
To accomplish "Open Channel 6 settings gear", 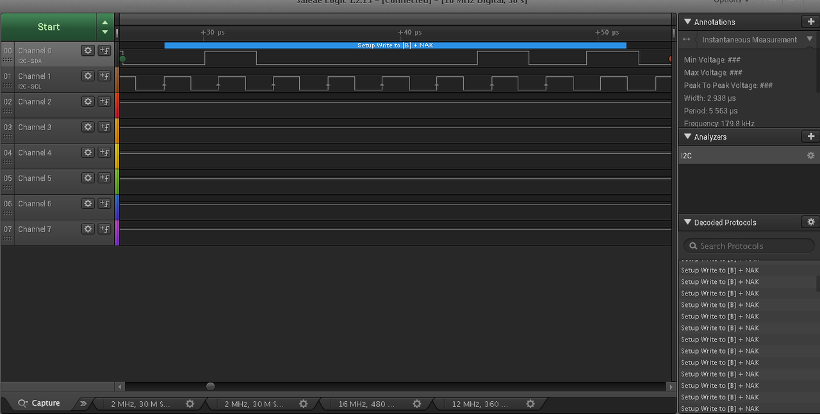I will coord(88,203).
